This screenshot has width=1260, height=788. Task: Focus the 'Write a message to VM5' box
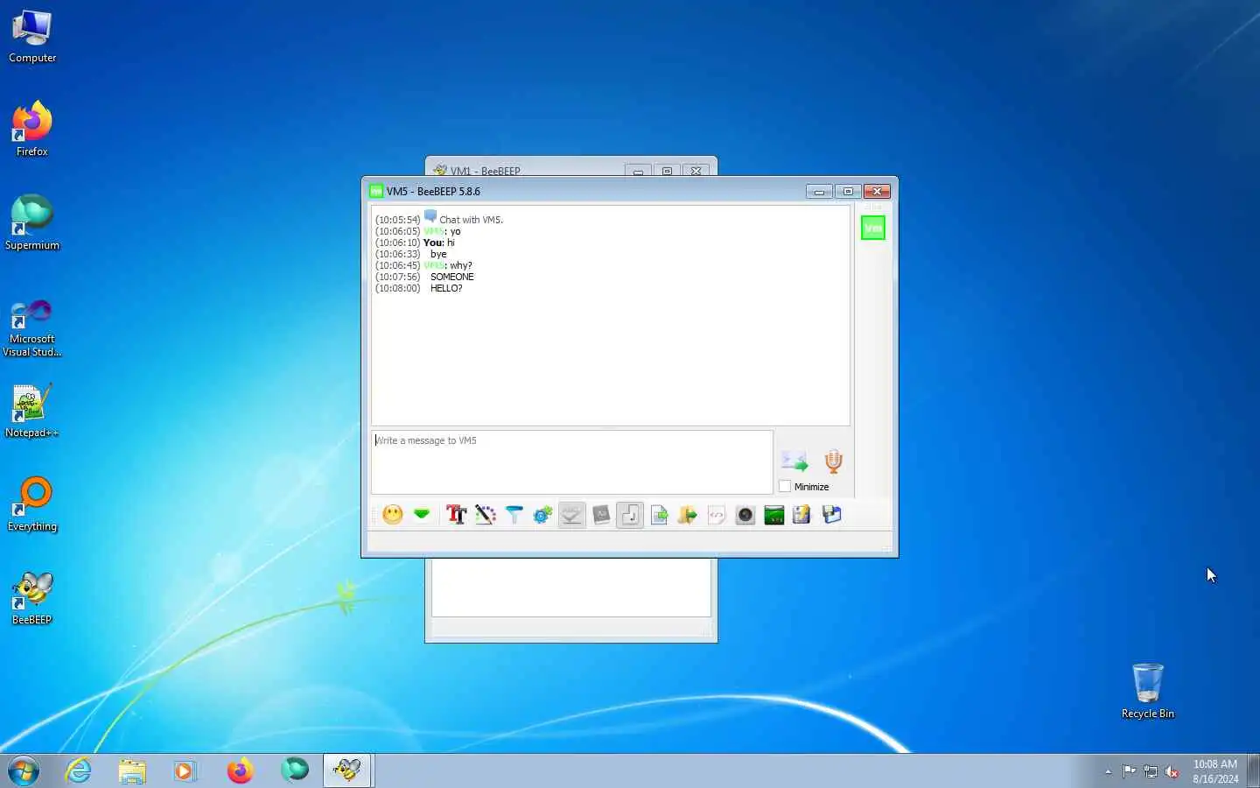(x=572, y=462)
